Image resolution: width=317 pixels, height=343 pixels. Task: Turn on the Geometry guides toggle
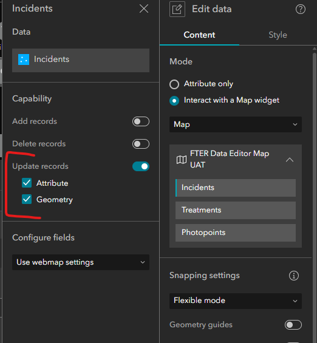point(293,325)
